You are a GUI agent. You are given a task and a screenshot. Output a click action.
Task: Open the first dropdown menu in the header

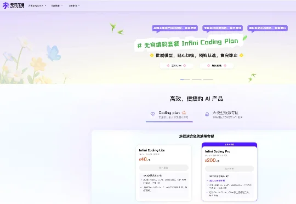point(37,5)
